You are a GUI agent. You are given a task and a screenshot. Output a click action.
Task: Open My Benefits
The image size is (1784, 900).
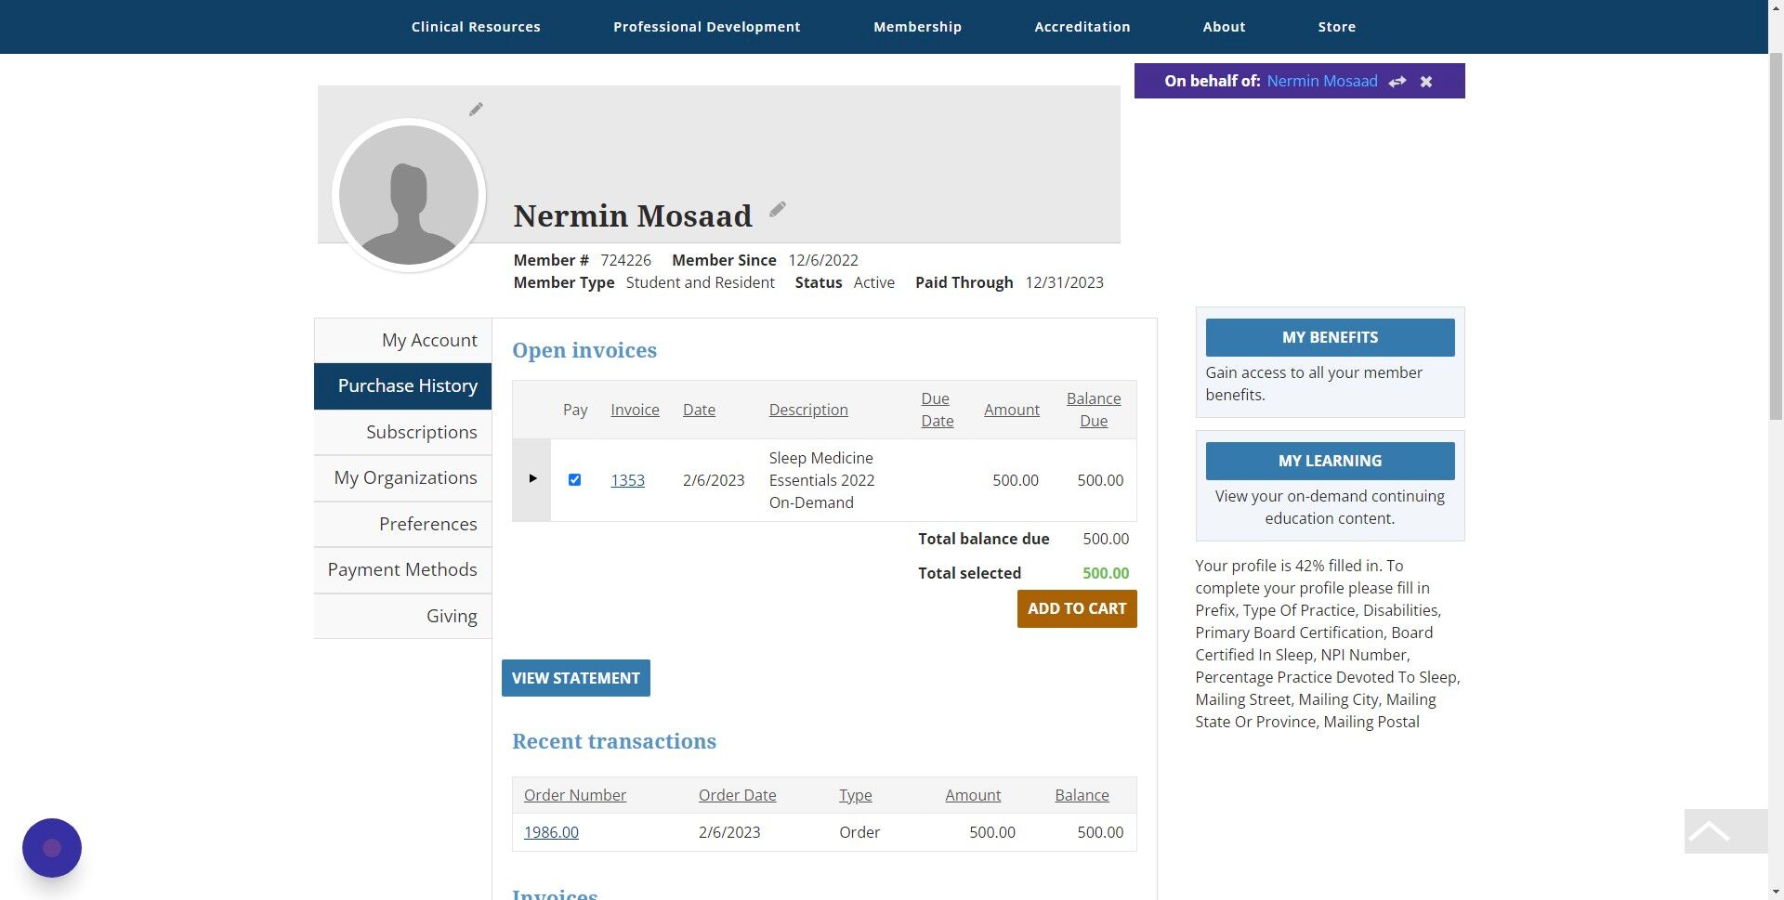tap(1330, 337)
